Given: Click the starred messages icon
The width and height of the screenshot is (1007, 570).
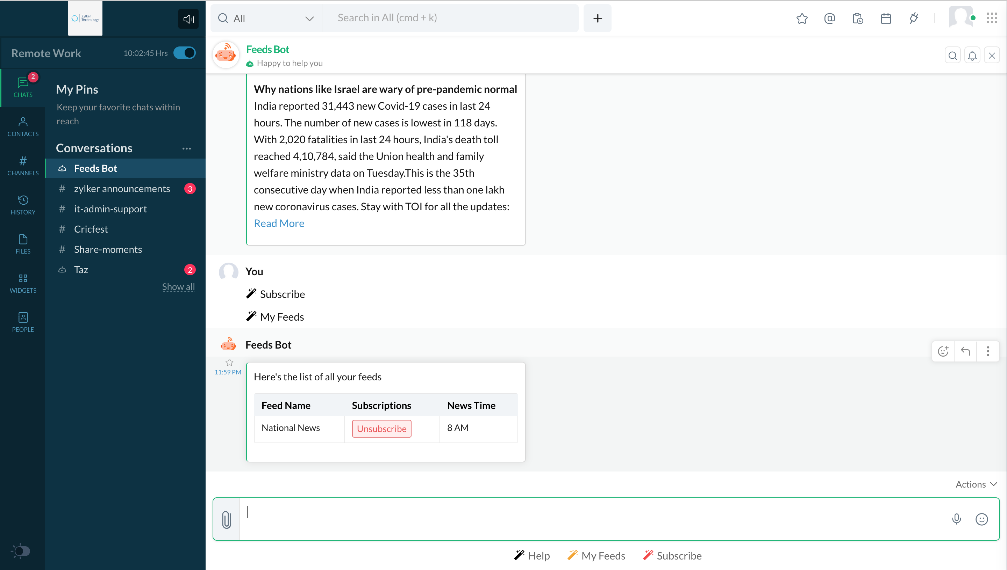Looking at the screenshot, I should (802, 19).
